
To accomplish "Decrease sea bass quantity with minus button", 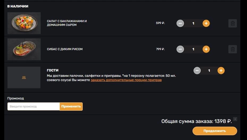I will tap(180, 49).
